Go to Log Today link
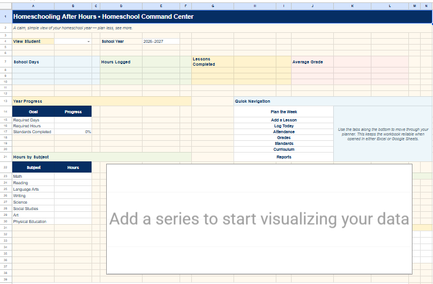The image size is (433, 284). [283, 126]
